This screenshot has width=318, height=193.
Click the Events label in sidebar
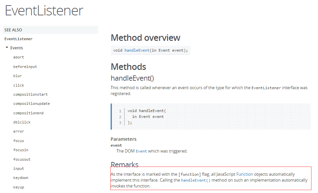click(x=17, y=48)
